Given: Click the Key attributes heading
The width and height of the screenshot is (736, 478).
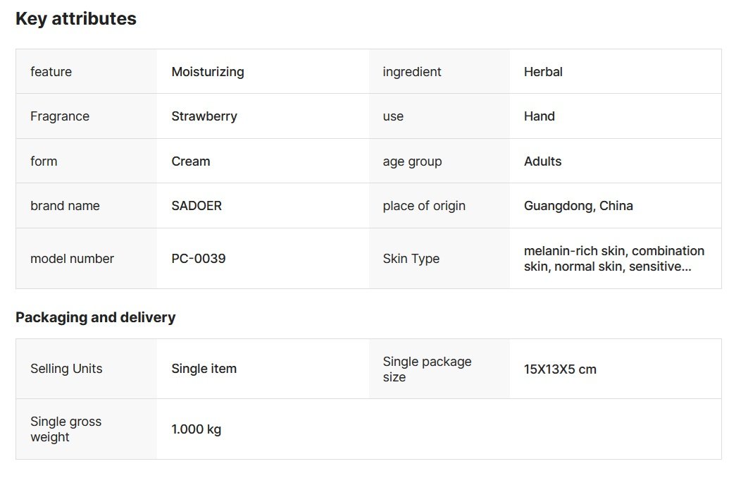Looking at the screenshot, I should [76, 19].
